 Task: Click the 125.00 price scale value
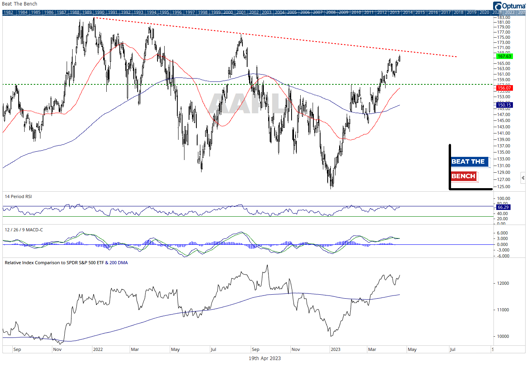504,187
